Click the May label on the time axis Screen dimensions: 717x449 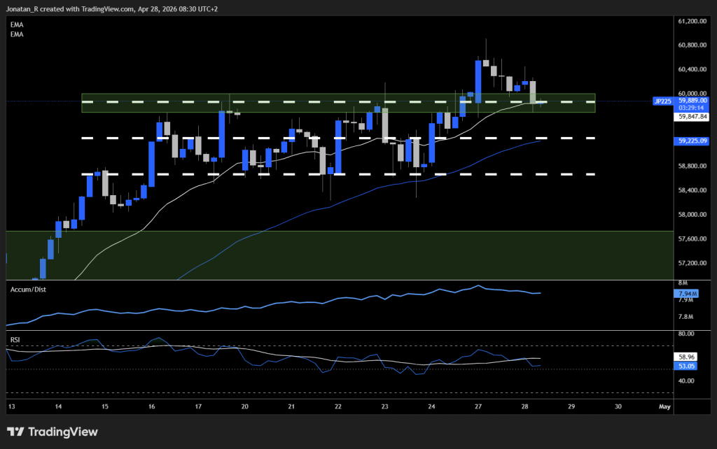click(x=665, y=406)
